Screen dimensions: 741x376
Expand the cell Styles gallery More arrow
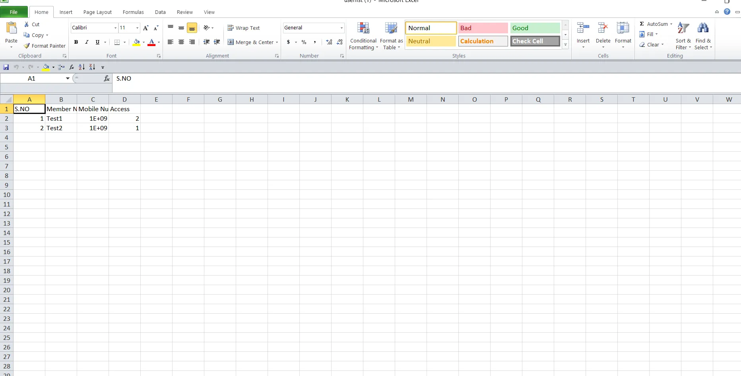click(565, 45)
